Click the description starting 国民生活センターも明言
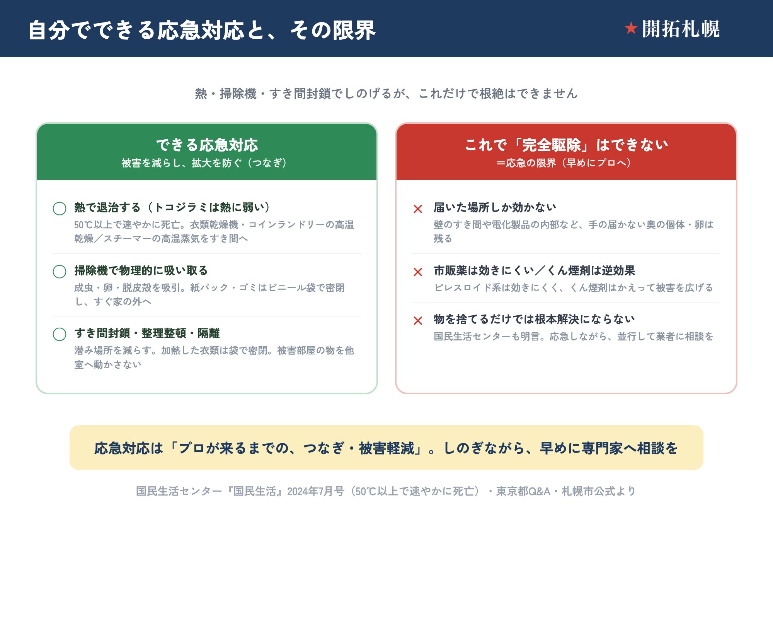The width and height of the screenshot is (773, 619). click(x=574, y=336)
